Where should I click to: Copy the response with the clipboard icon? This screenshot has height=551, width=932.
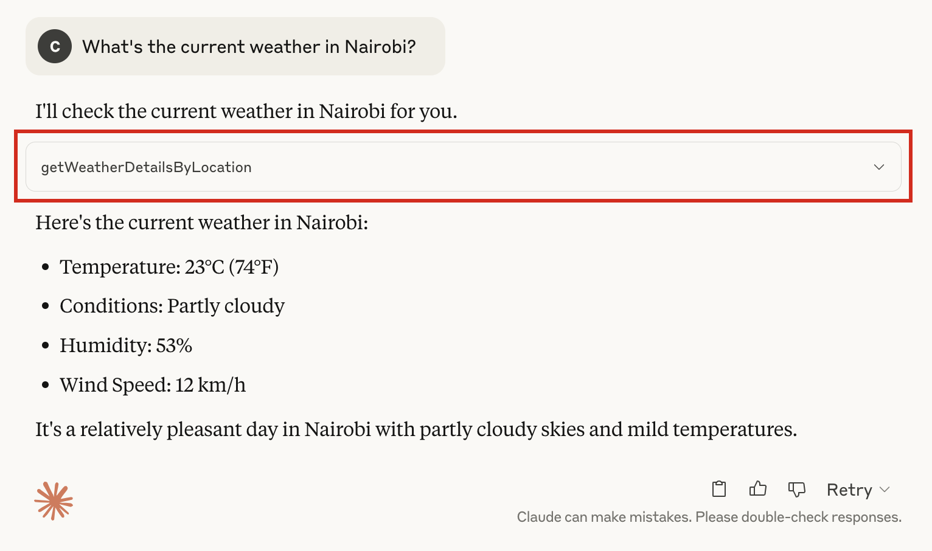(x=719, y=489)
